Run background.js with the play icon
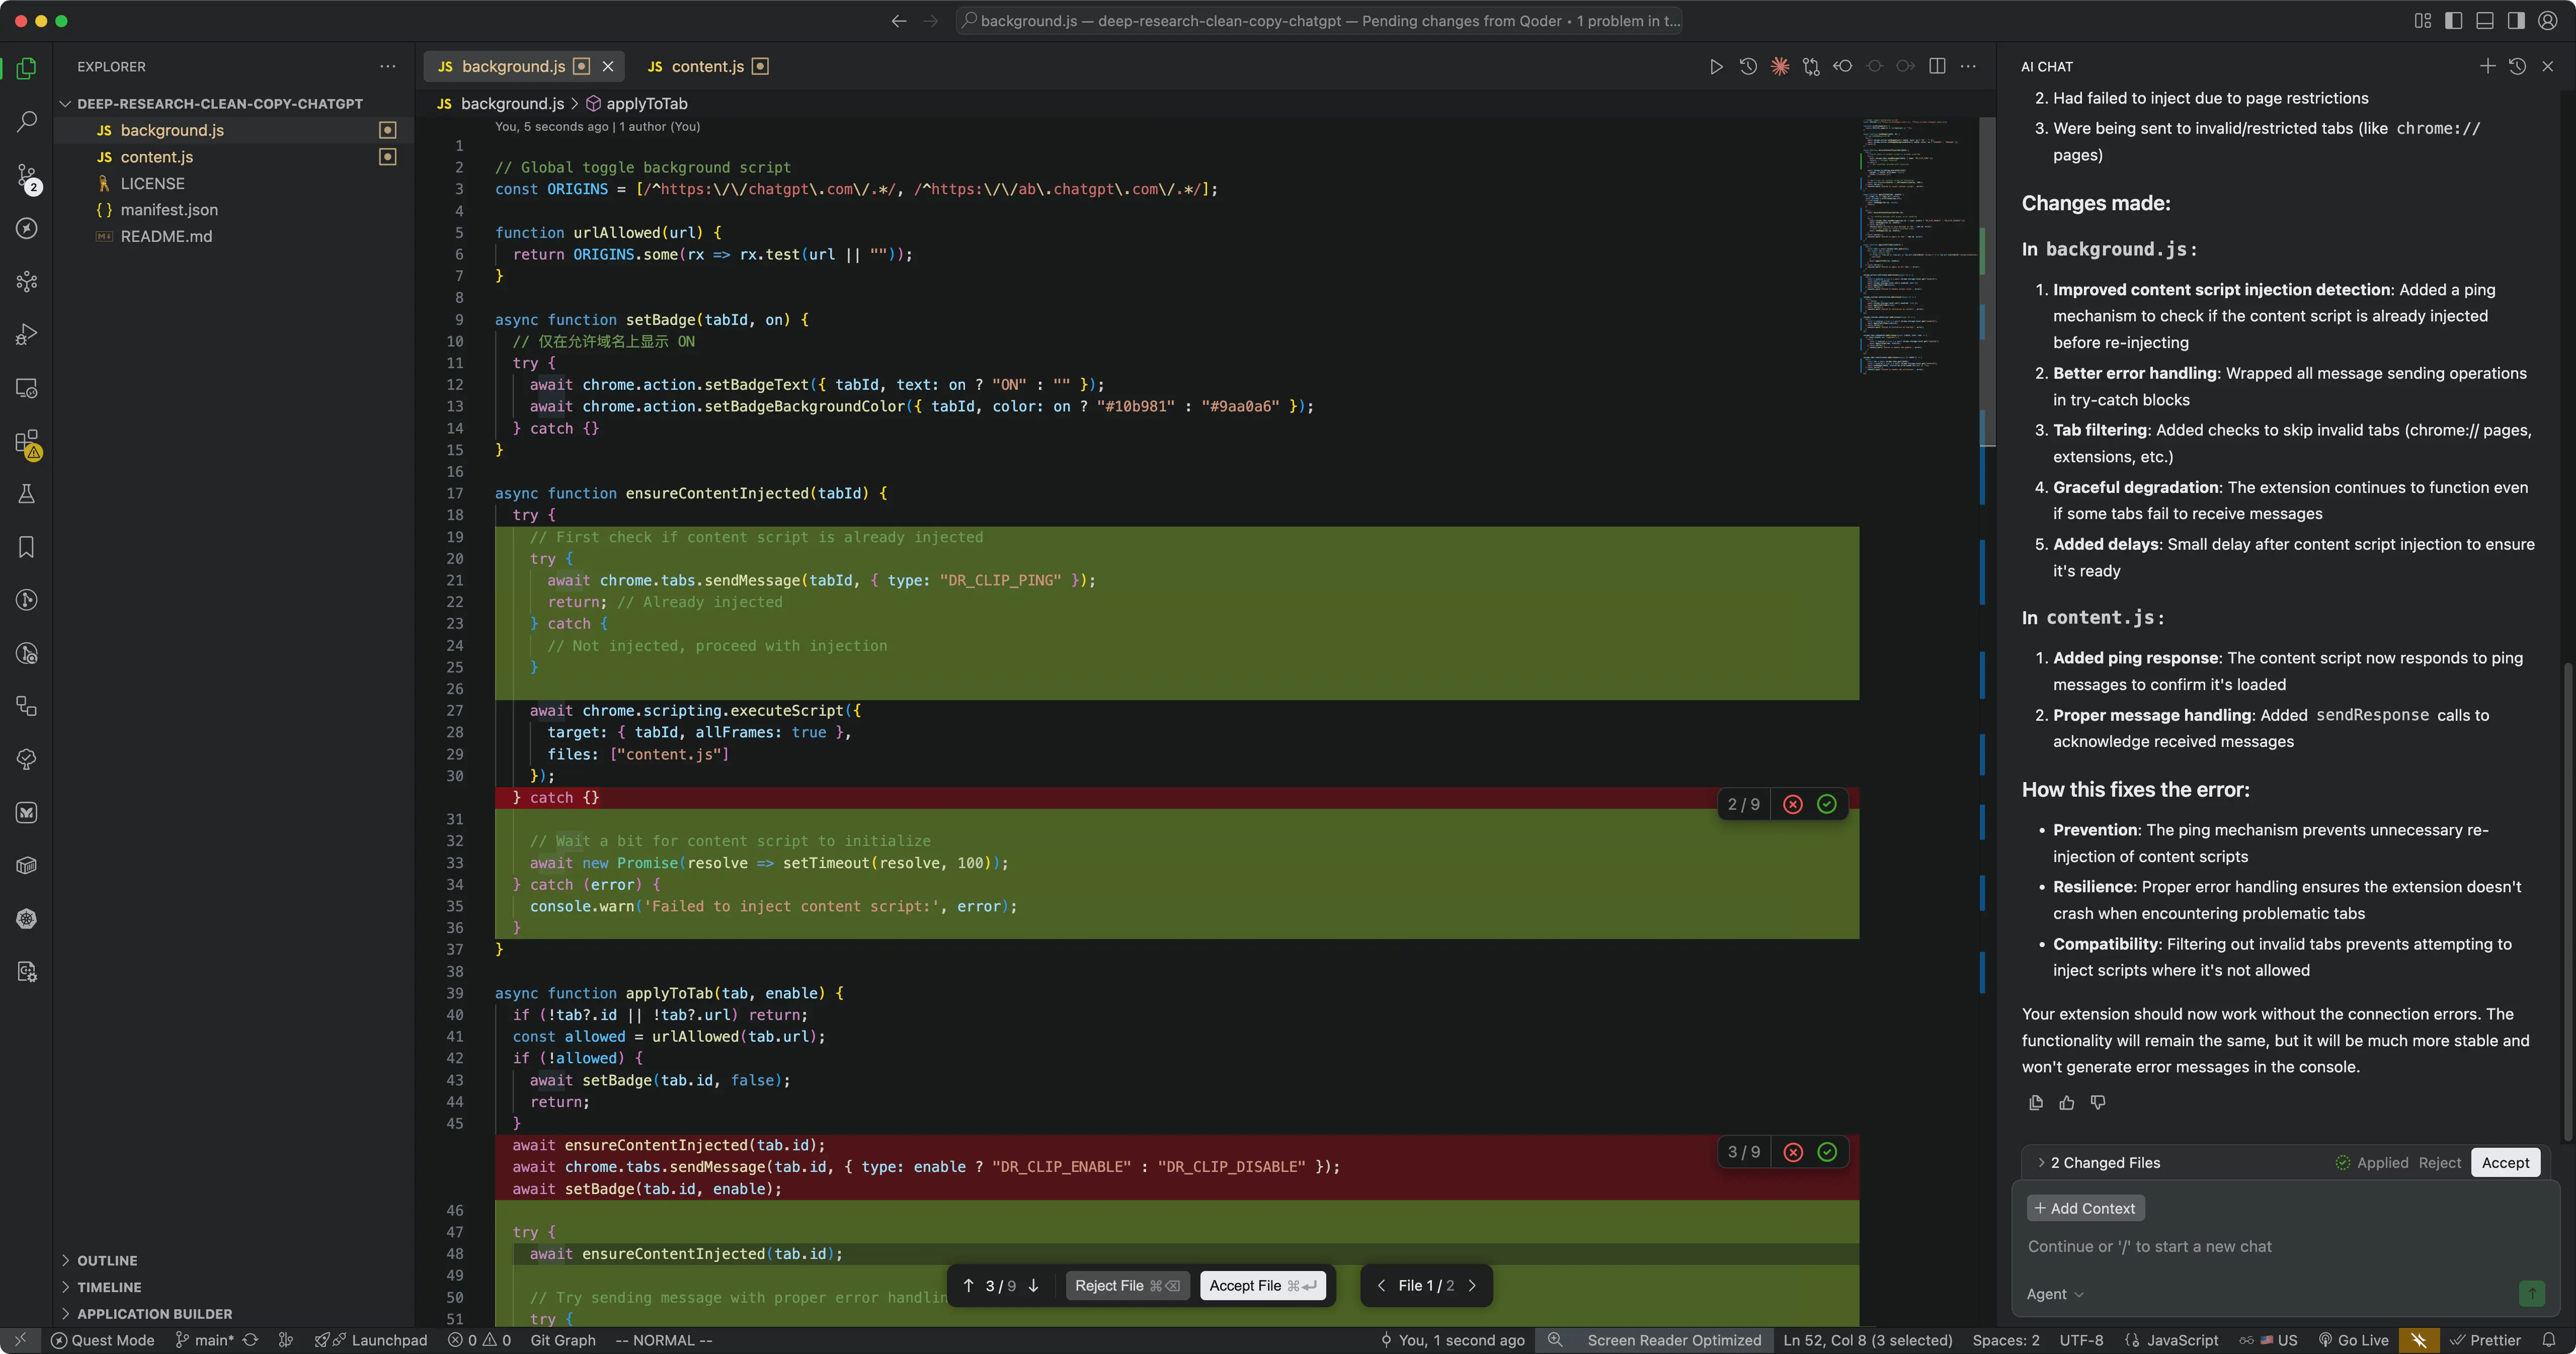Image resolution: width=2576 pixels, height=1354 pixels. point(1716,66)
